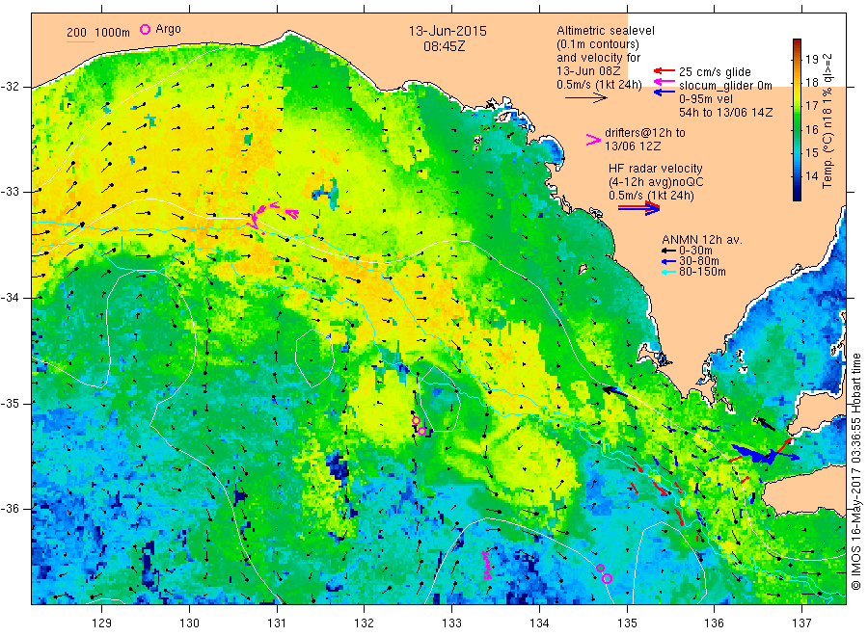Click longitude axis label 132
This screenshot has width=868, height=636.
(365, 623)
